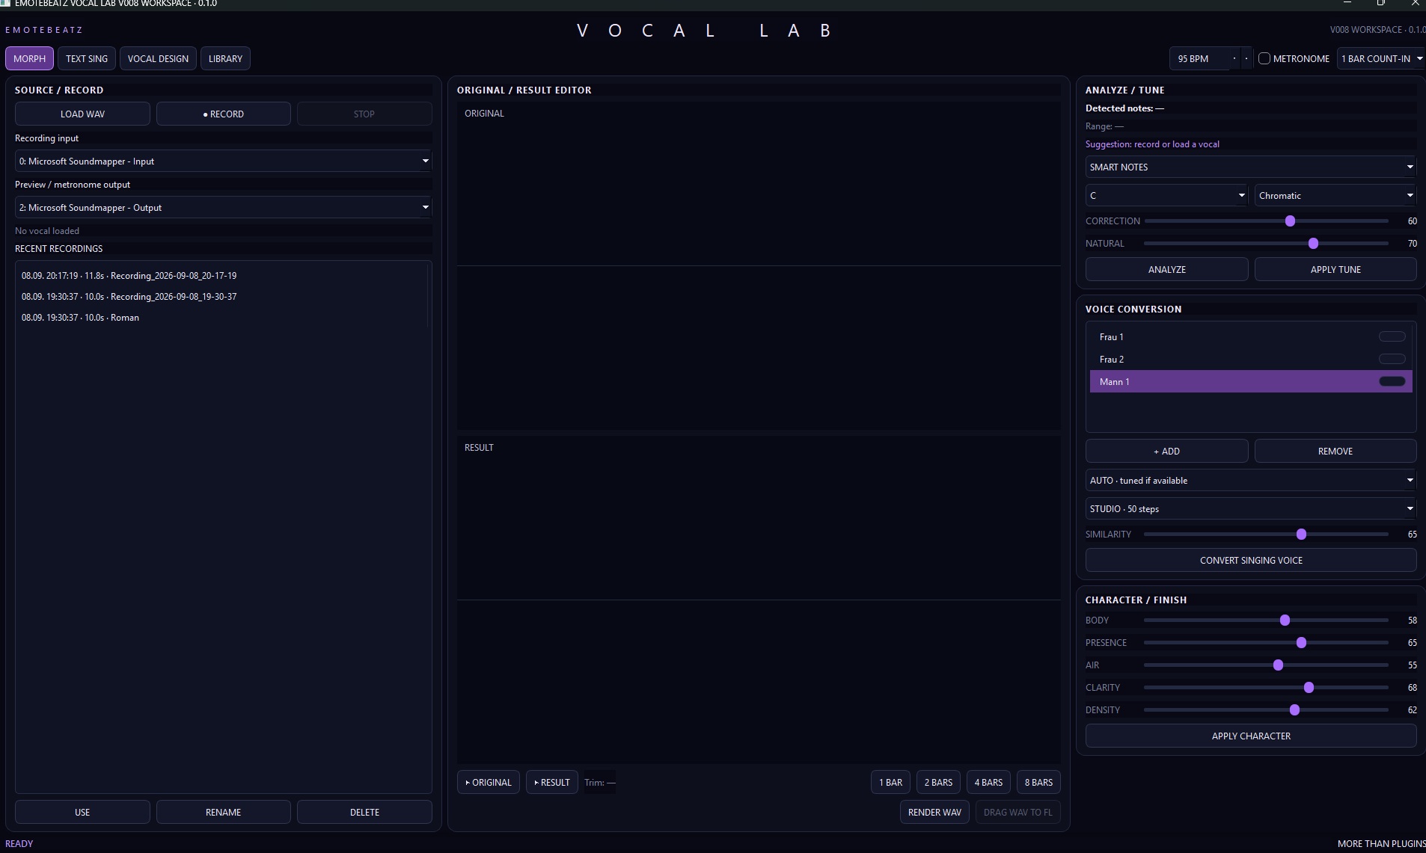Open the VOCAL DESIGN tab

point(158,58)
